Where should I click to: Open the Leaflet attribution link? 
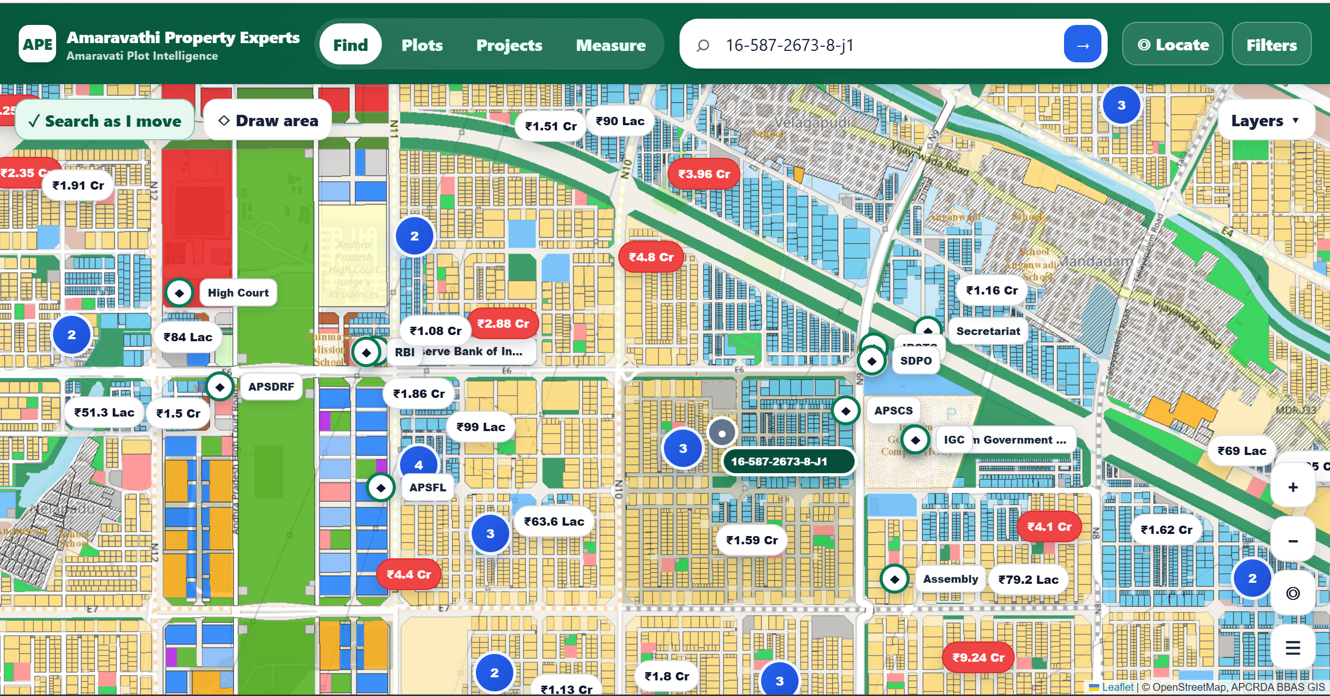(x=1118, y=687)
